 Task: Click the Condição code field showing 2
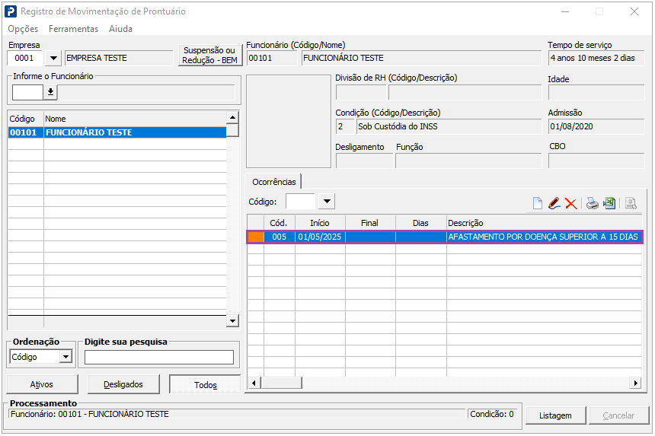coord(345,126)
